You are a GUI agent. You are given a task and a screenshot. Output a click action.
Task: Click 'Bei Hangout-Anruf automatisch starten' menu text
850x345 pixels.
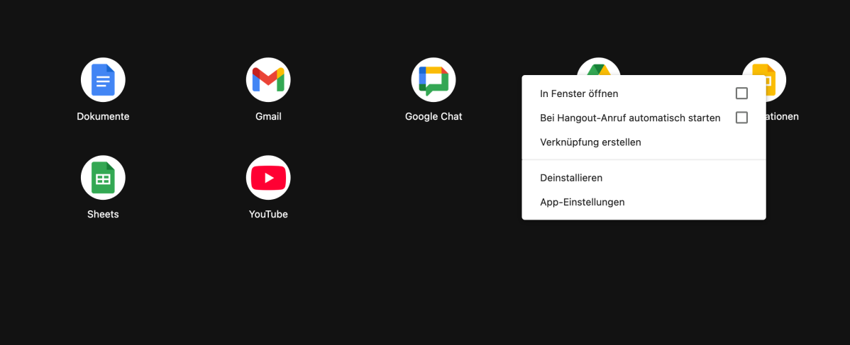tap(631, 118)
